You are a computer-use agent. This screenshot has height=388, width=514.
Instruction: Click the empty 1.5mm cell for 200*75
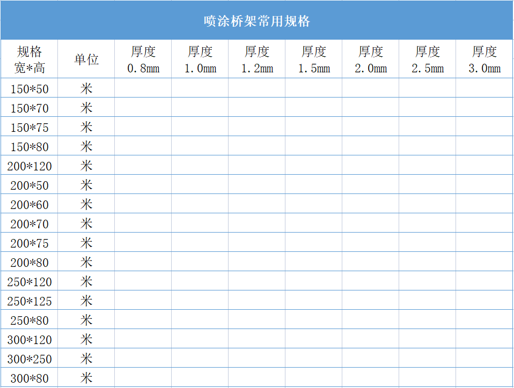(314, 243)
